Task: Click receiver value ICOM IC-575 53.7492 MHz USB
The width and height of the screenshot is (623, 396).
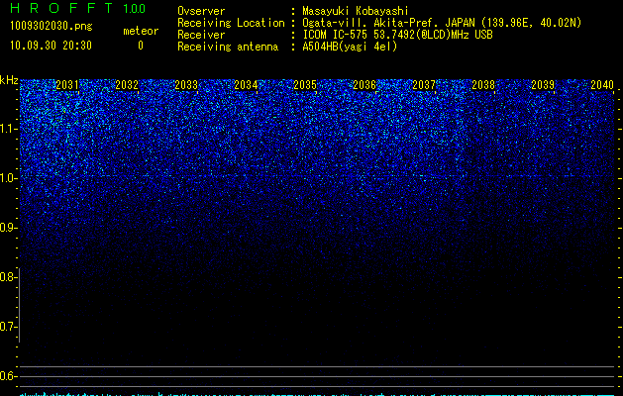Action: 398,35
